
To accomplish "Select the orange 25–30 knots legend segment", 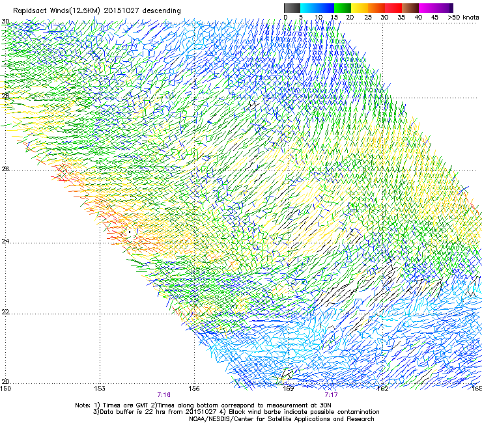I will [x=376, y=8].
